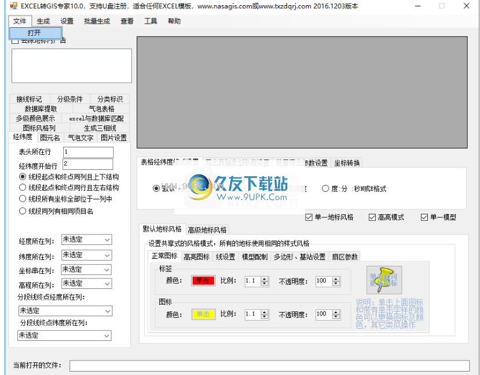Switch to the 图片设置 tab

(113, 138)
